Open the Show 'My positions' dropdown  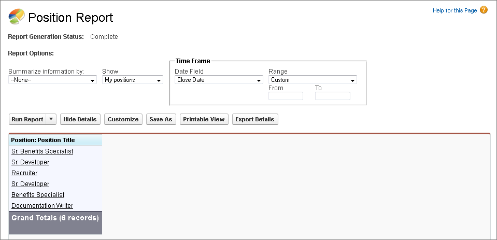133,80
